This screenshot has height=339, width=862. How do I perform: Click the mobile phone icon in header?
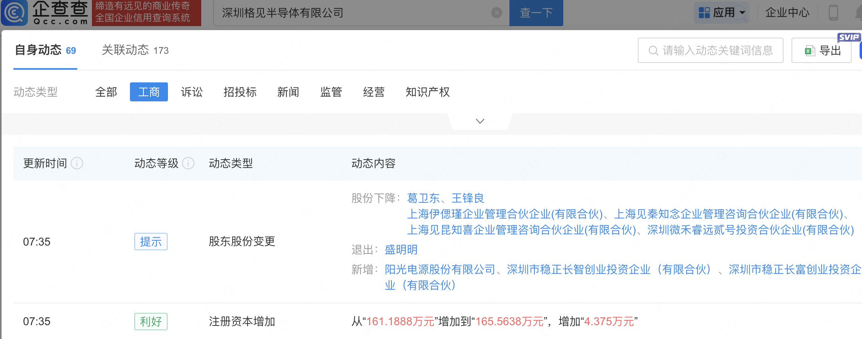[x=833, y=13]
